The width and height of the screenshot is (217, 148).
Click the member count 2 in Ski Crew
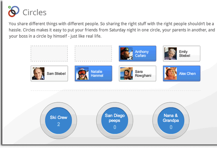click(x=59, y=125)
